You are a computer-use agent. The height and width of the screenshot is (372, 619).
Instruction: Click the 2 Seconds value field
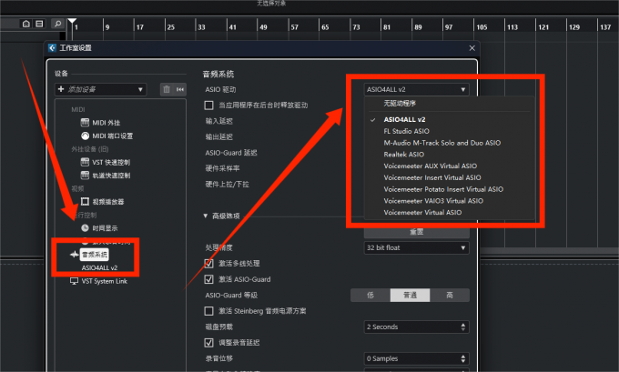click(x=411, y=327)
